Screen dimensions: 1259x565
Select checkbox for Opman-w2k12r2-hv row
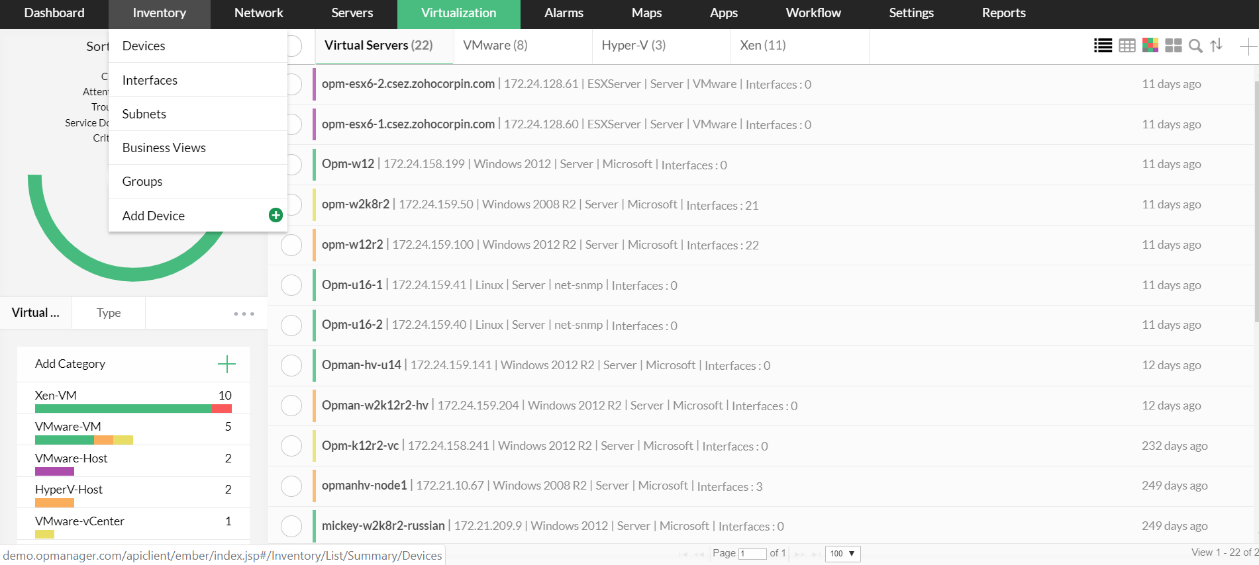click(x=291, y=406)
